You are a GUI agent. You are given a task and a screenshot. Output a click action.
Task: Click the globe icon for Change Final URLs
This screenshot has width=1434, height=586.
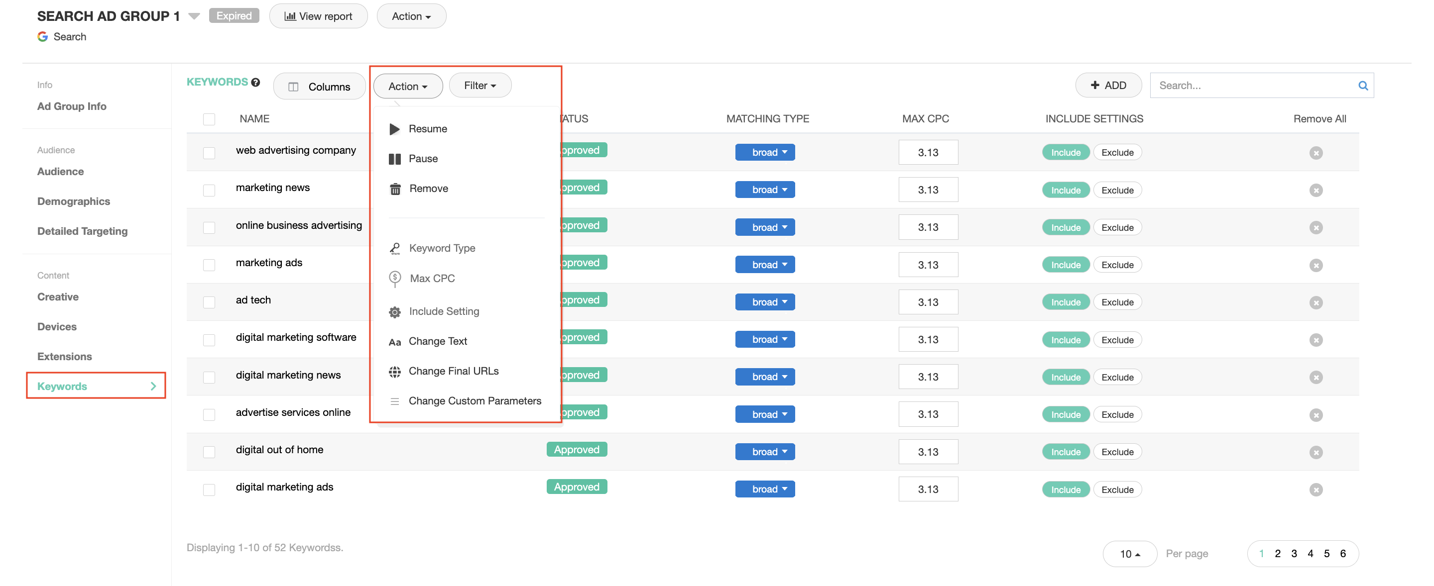click(395, 372)
